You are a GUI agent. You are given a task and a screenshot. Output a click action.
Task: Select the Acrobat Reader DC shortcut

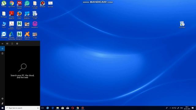pyautogui.click(x=12, y=15)
